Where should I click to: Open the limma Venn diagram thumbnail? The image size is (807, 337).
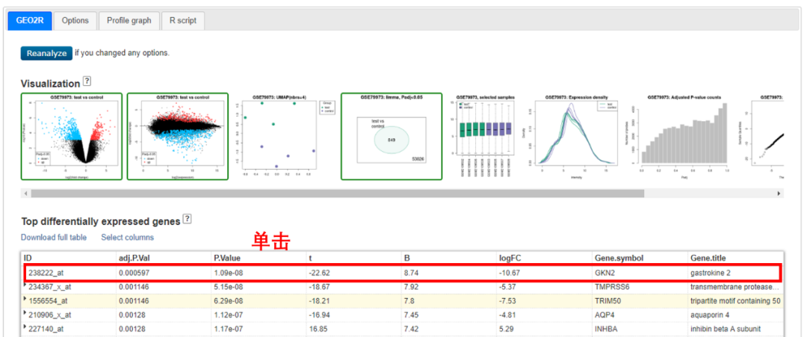pyautogui.click(x=391, y=136)
